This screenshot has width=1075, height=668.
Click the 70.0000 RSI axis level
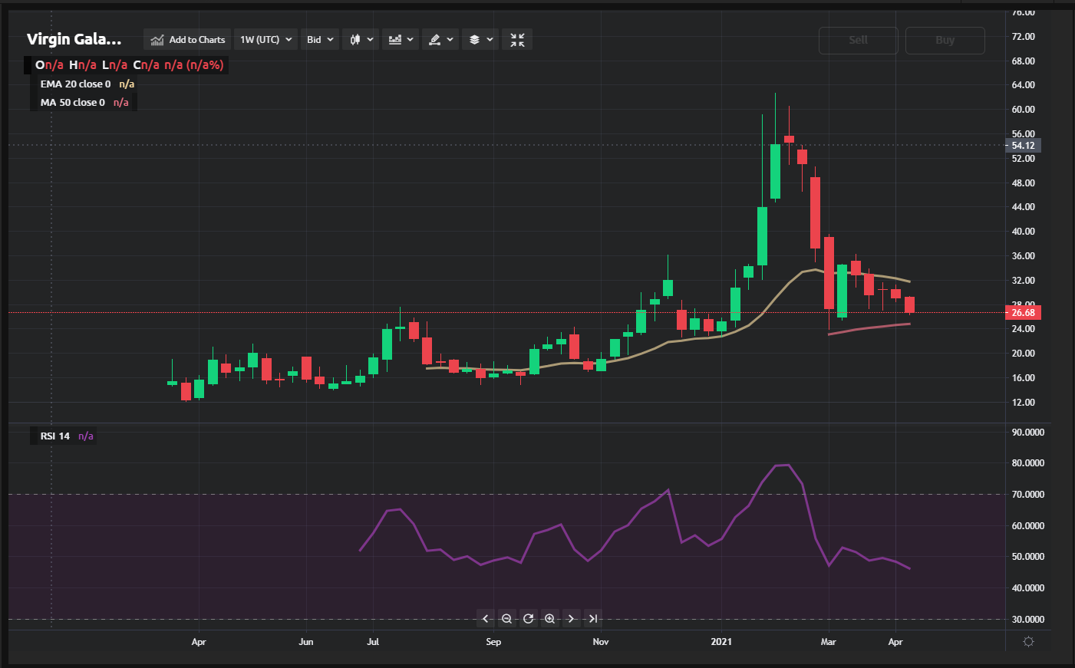click(x=1028, y=495)
